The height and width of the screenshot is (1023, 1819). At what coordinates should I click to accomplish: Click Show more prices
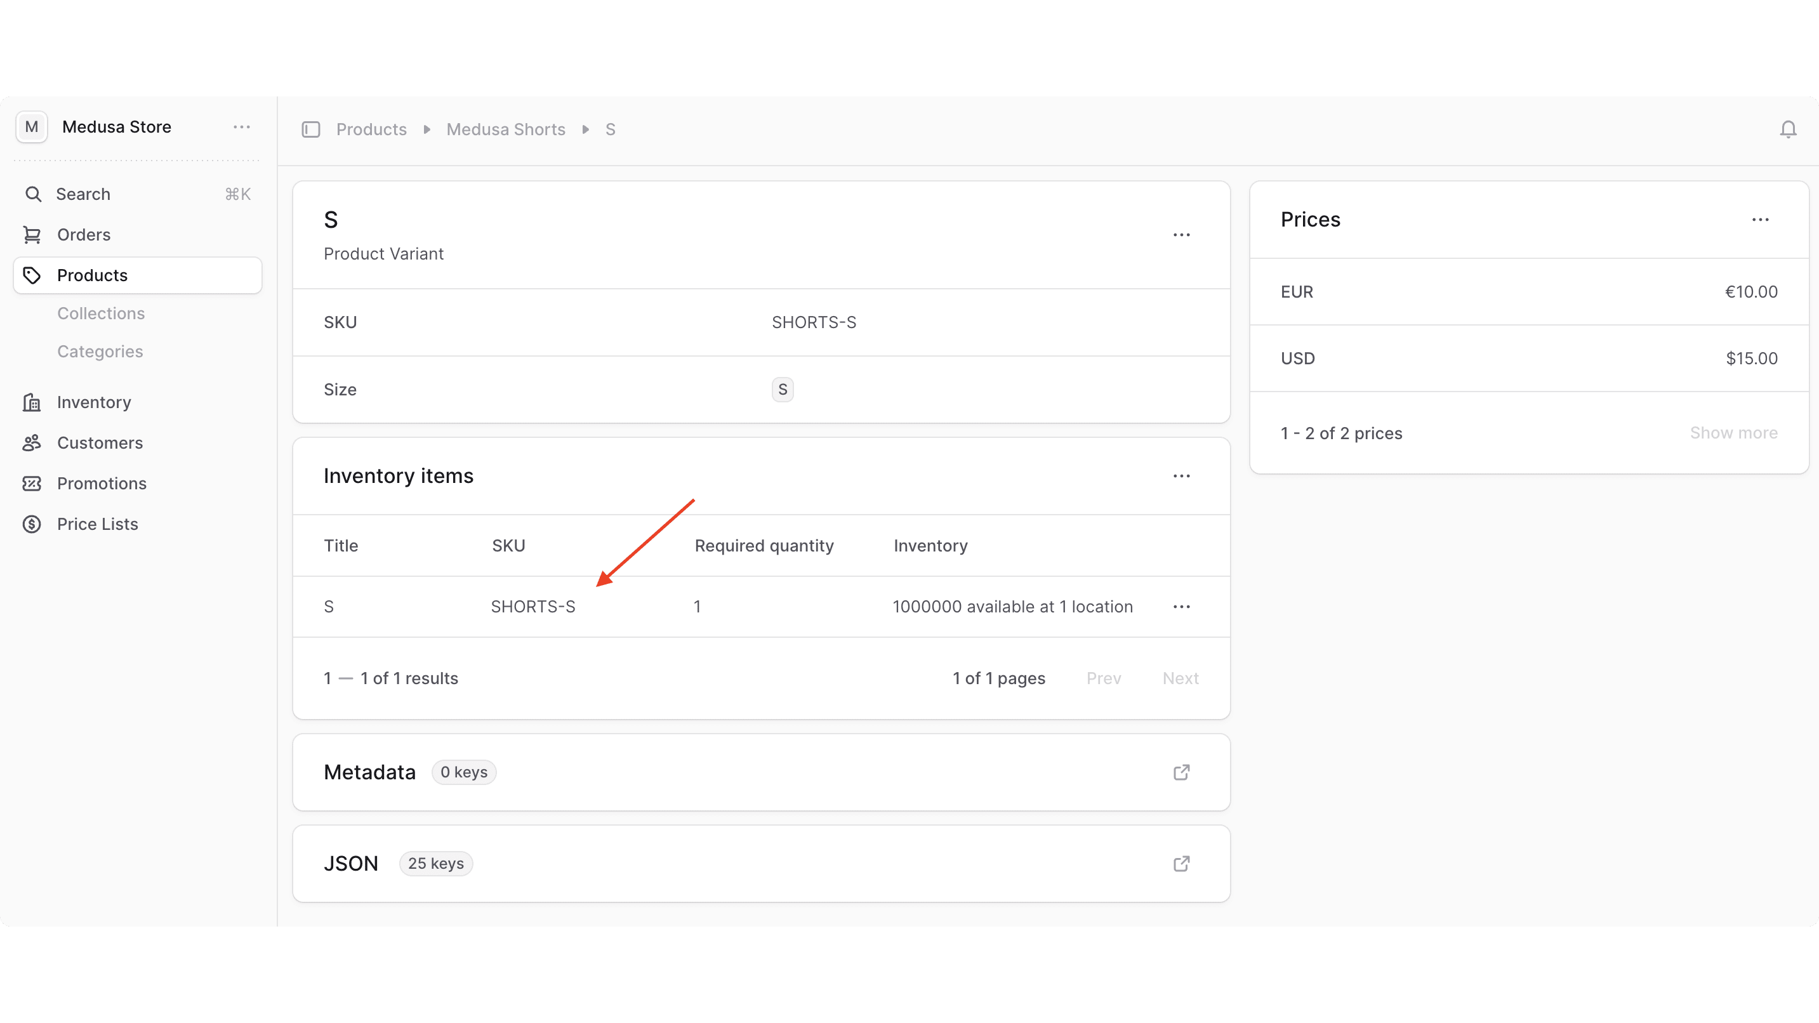click(1733, 433)
